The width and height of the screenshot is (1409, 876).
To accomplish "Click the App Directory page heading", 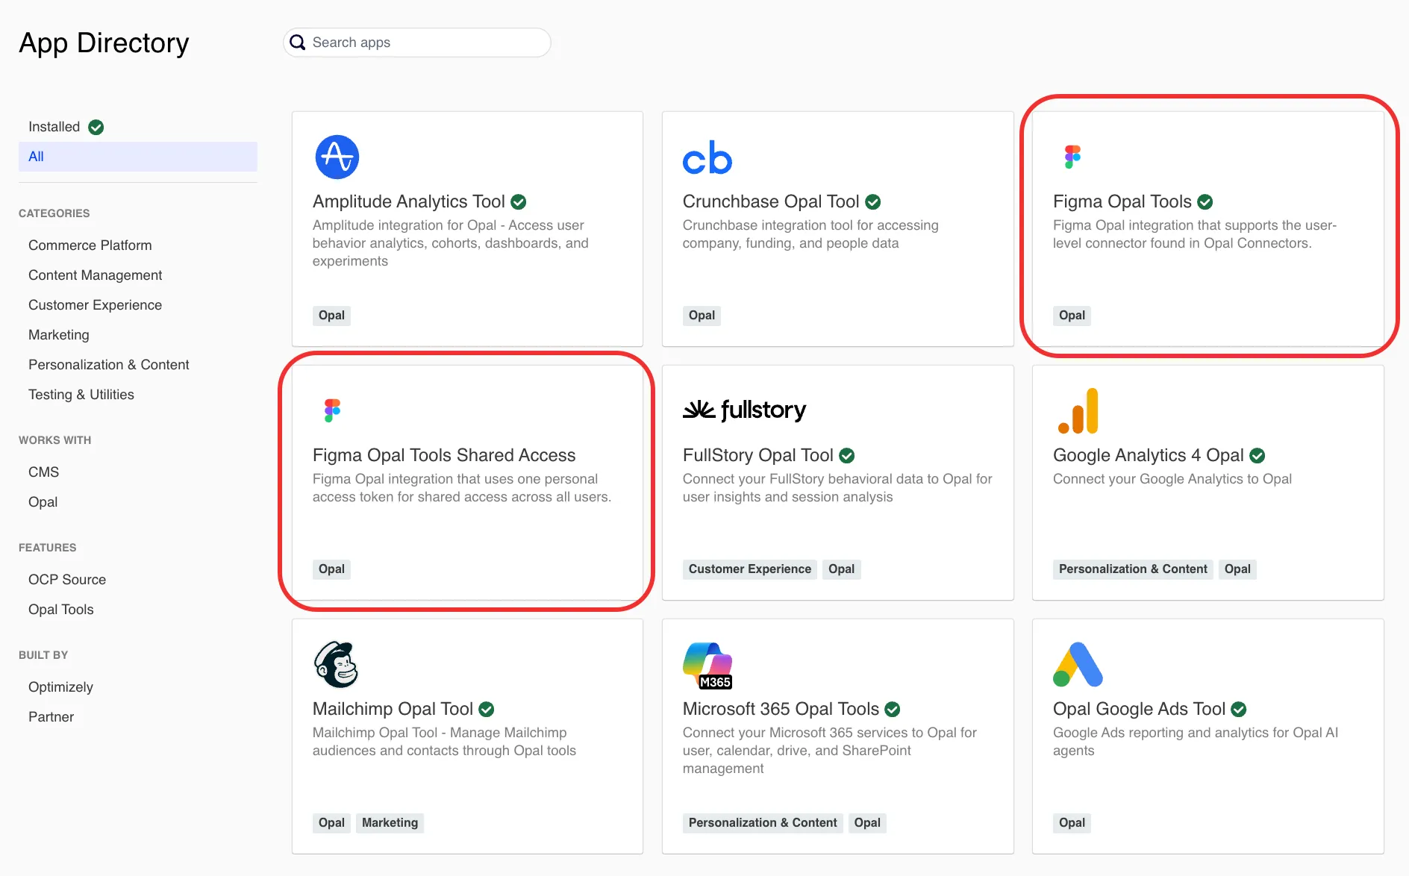I will click(x=104, y=43).
